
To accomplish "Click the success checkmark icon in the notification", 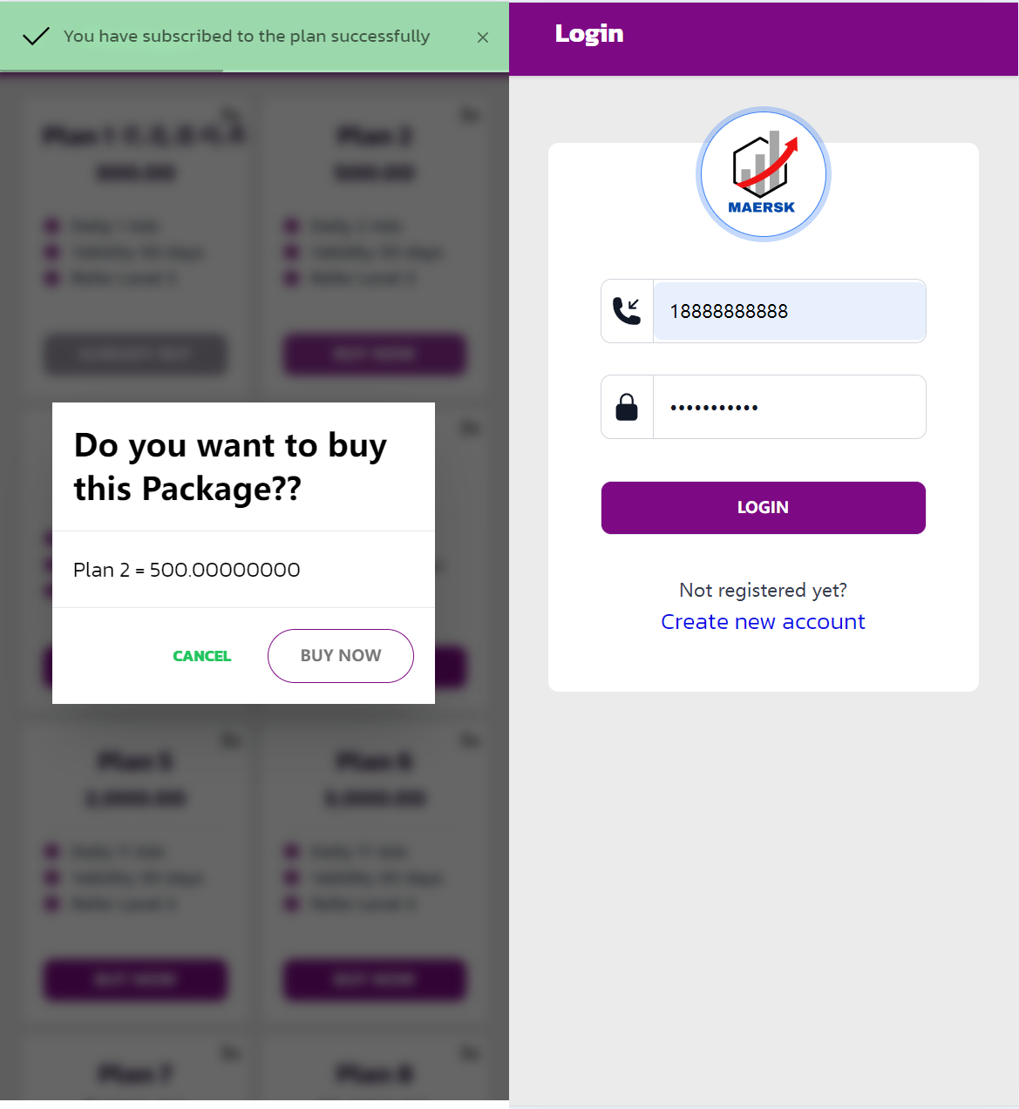I will pos(36,37).
